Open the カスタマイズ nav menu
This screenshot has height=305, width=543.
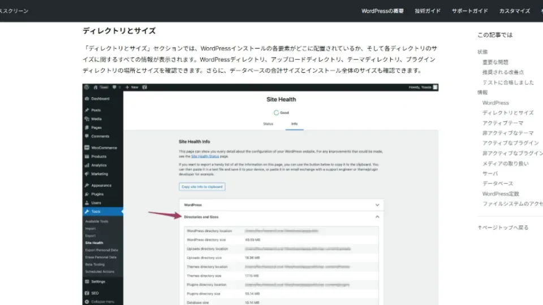(514, 11)
